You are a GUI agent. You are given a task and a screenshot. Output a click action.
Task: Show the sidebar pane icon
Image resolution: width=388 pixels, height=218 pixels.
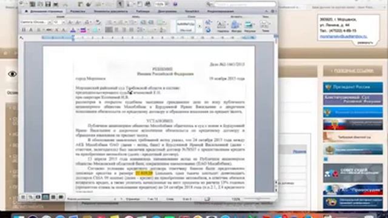click(x=130, y=4)
